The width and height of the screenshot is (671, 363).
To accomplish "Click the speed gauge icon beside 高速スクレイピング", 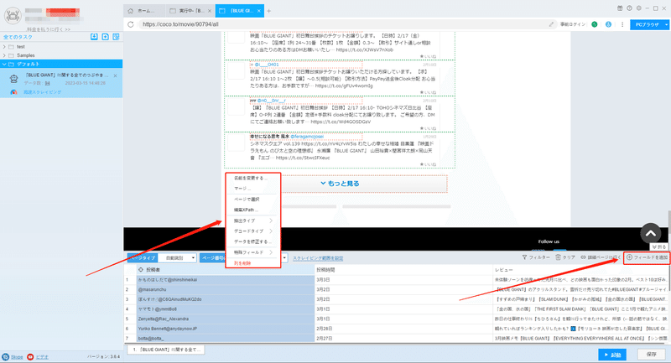I will 13,92.
